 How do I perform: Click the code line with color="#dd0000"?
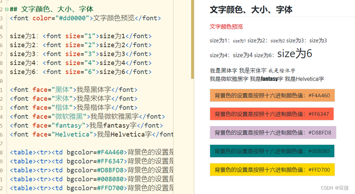[x=85, y=18]
